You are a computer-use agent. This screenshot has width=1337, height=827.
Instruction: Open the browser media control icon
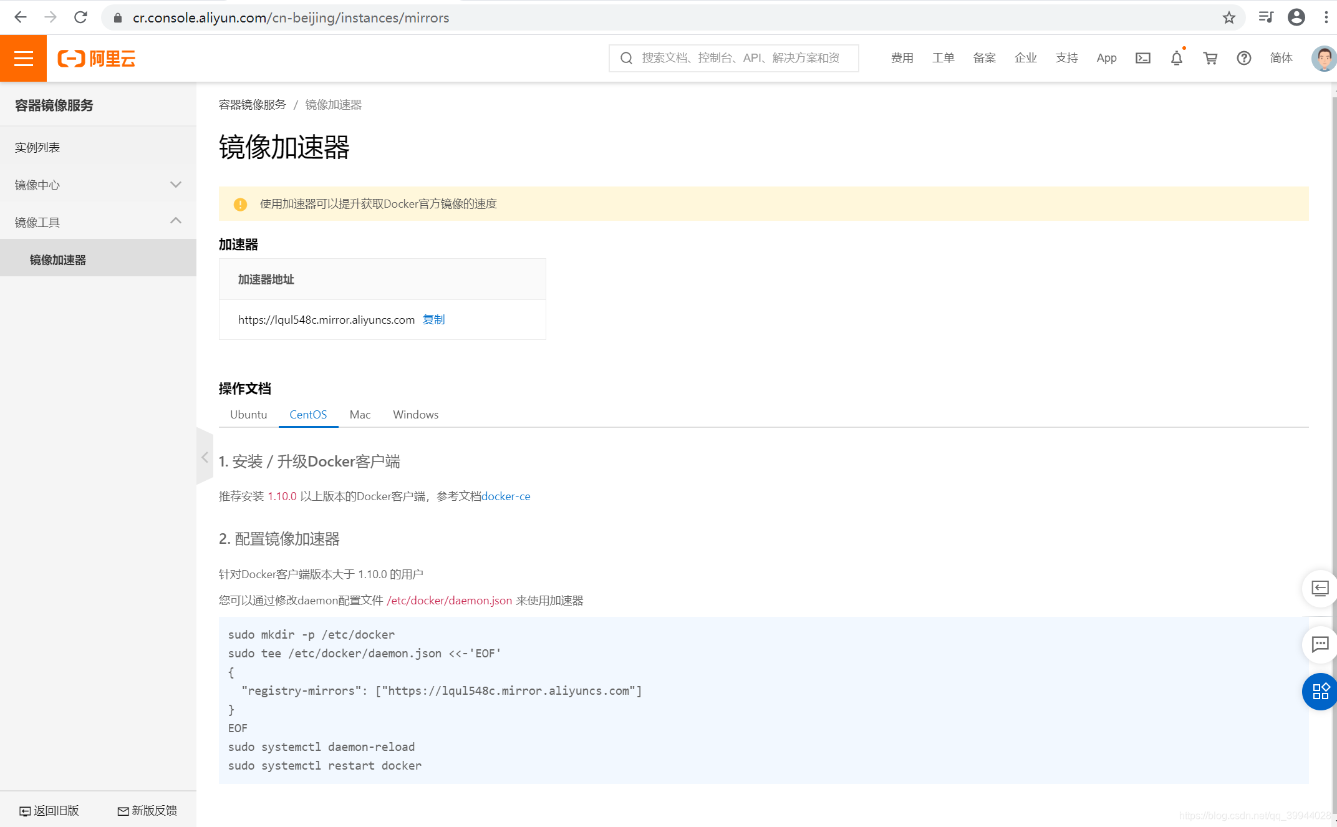point(1265,17)
